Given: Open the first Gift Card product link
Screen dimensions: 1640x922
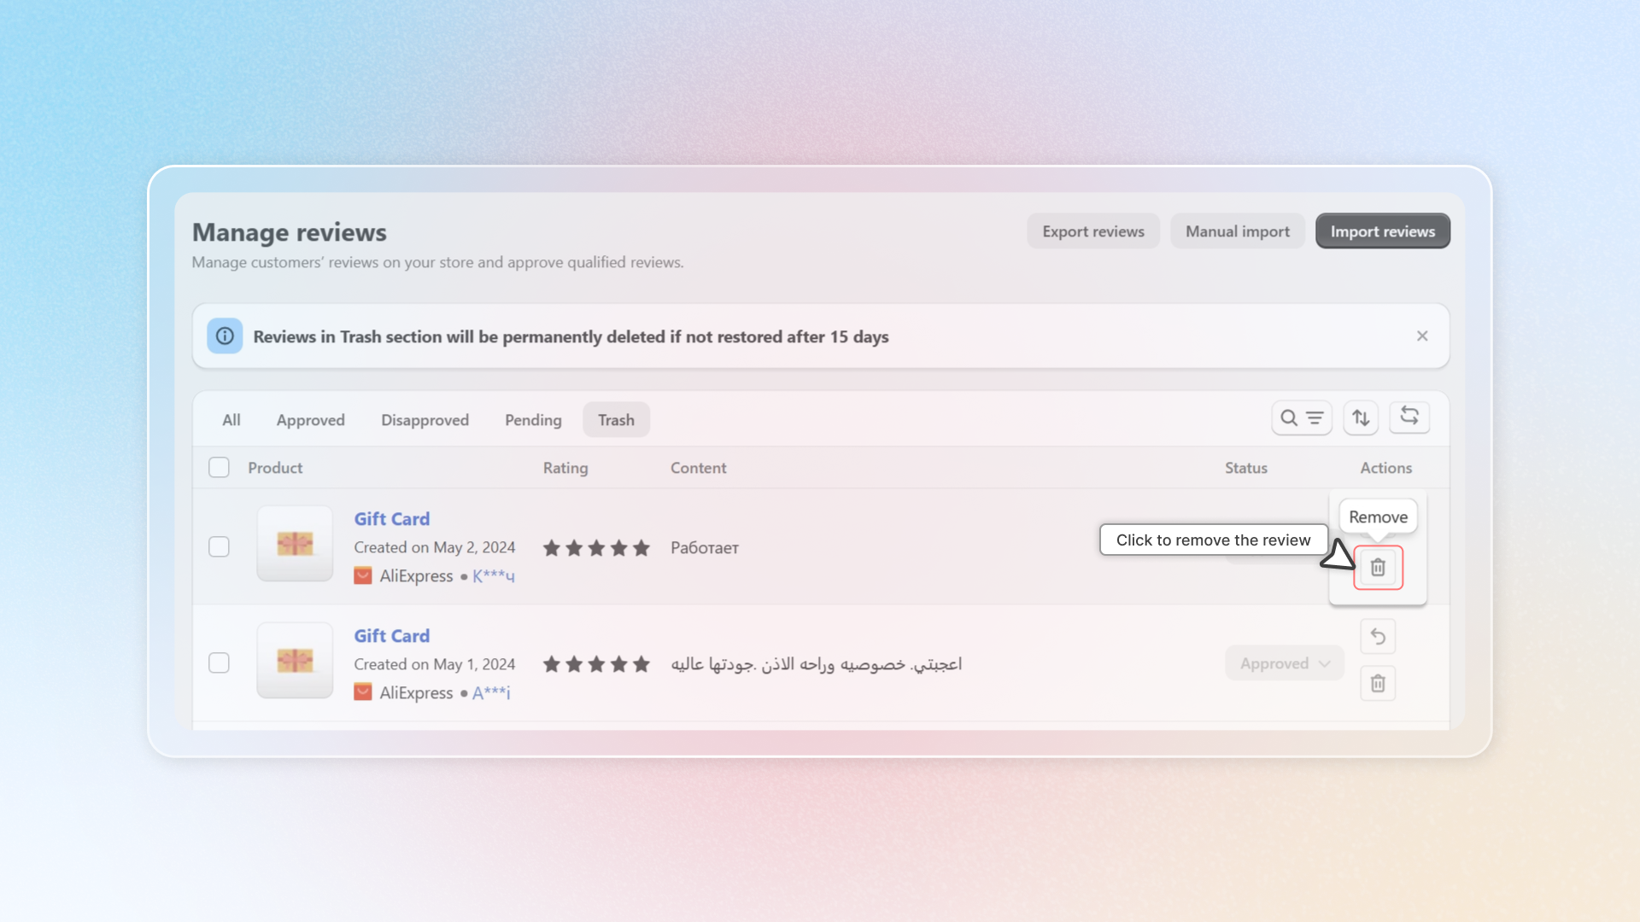Looking at the screenshot, I should pos(392,519).
